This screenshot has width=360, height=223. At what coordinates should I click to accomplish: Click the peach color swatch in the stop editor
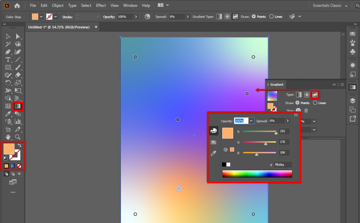228,133
